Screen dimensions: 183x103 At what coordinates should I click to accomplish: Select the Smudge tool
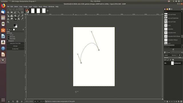coord(11,19)
